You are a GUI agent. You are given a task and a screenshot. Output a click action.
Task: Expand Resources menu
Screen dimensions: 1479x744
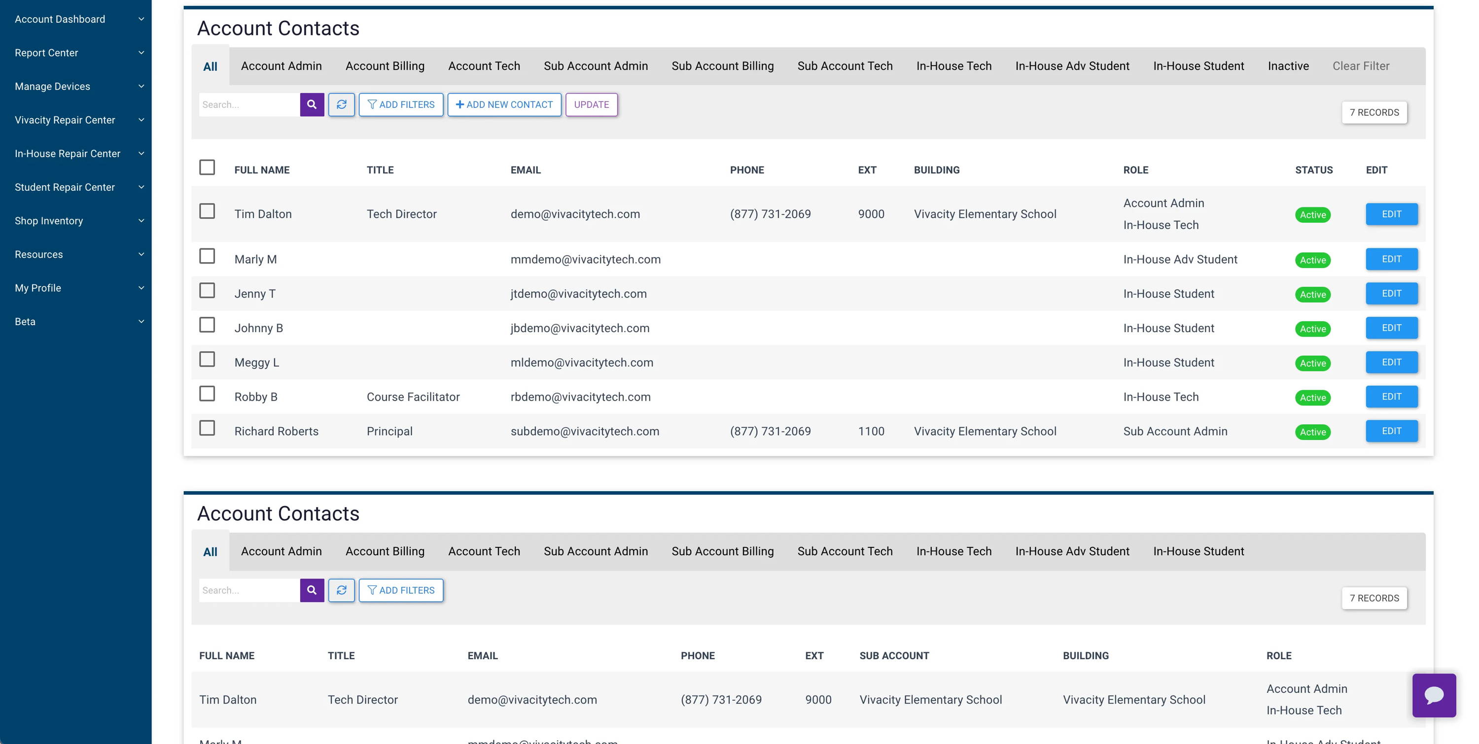[76, 254]
